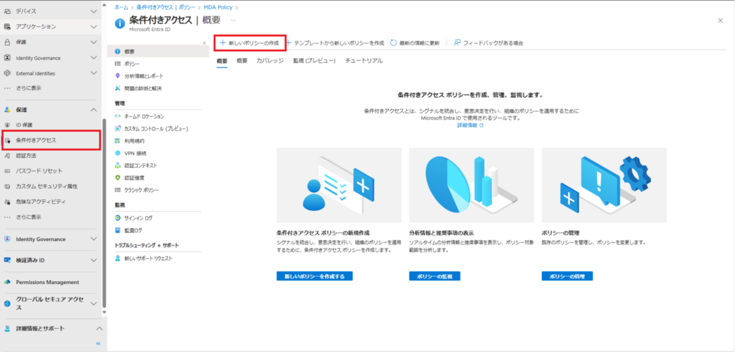Click the ポリシーの管理 gear illustration
The image size is (735, 352).
604,185
